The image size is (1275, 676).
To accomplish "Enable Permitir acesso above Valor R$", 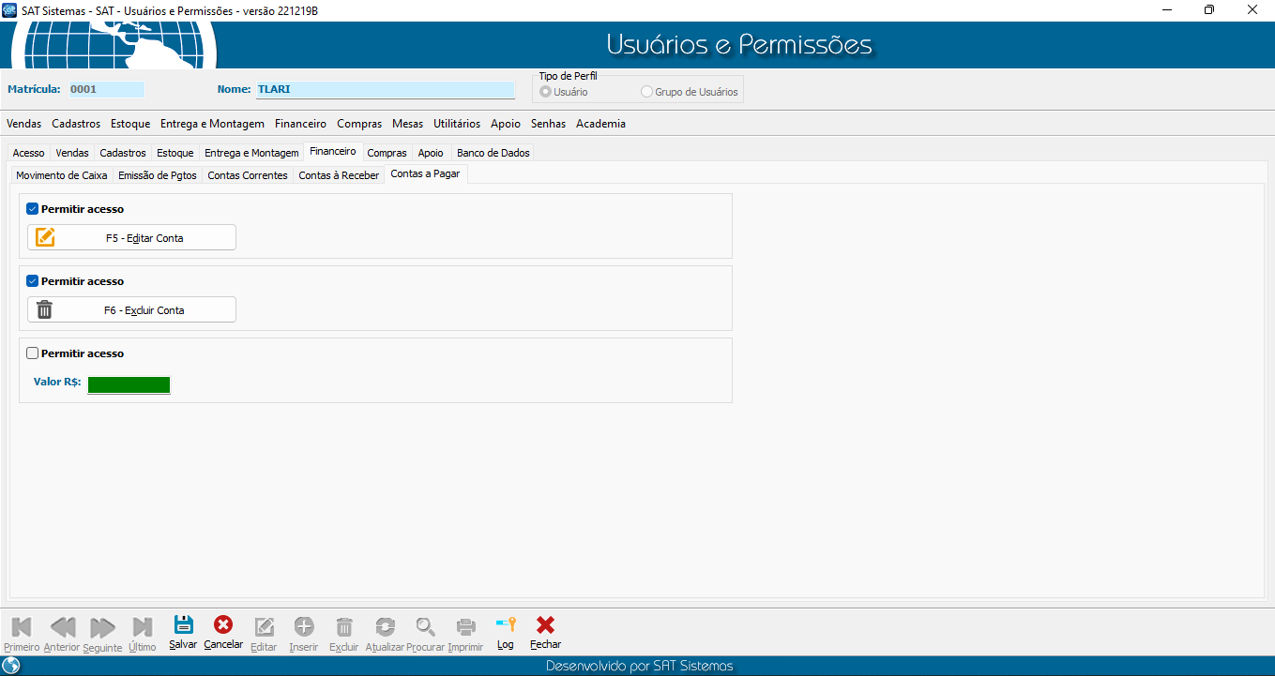I will (x=33, y=353).
